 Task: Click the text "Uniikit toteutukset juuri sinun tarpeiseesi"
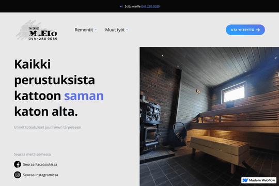pos(48,127)
